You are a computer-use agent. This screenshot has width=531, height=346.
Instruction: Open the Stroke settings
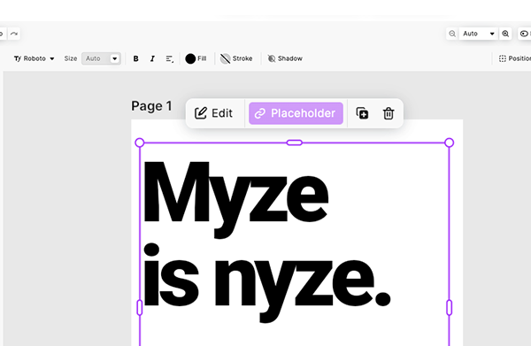[x=236, y=58]
